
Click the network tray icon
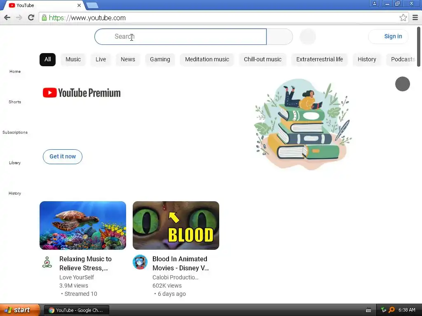tap(384, 310)
